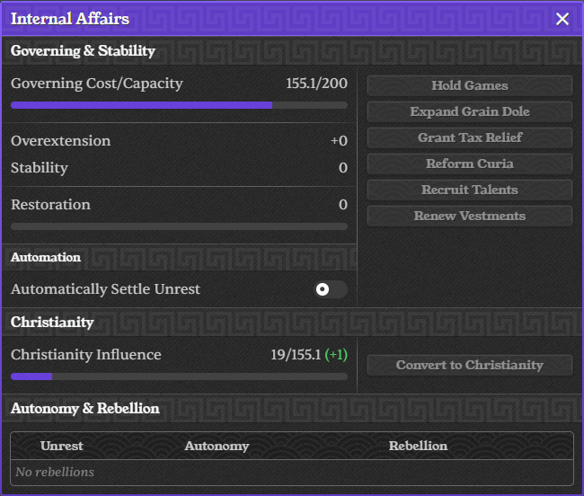Click the 19/155.1 (+1) influence value
Viewport: 584px width, 496px height.
(x=309, y=355)
